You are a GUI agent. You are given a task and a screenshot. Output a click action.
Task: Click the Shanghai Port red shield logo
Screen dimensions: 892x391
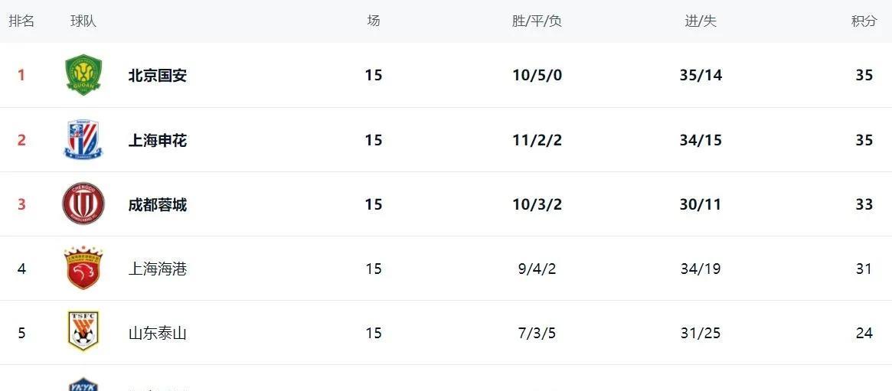coord(83,269)
